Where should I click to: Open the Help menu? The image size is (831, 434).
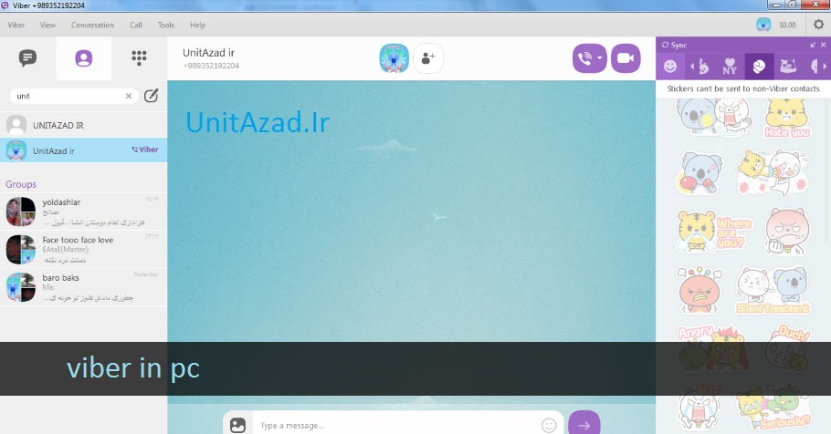click(197, 25)
